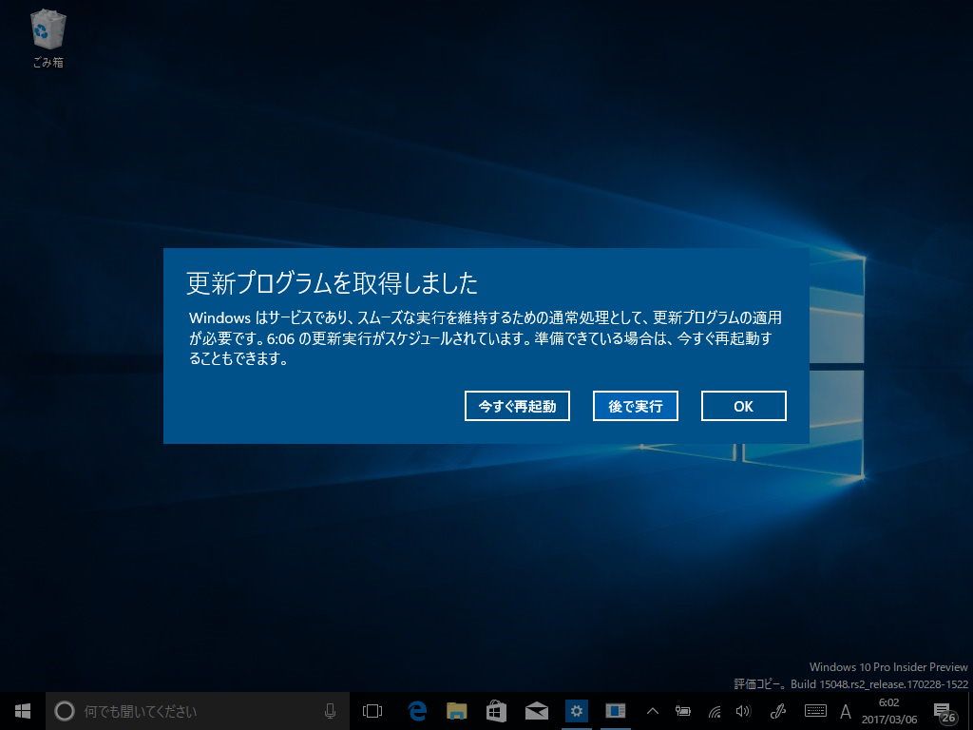This screenshot has width=973, height=730.
Task: Open the Windows Ink Workspace pen icon
Action: (777, 710)
